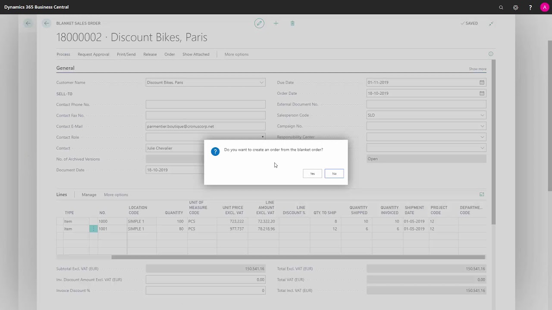This screenshot has height=310, width=552.
Task: Click the External Document No. field
Action: pyautogui.click(x=426, y=104)
